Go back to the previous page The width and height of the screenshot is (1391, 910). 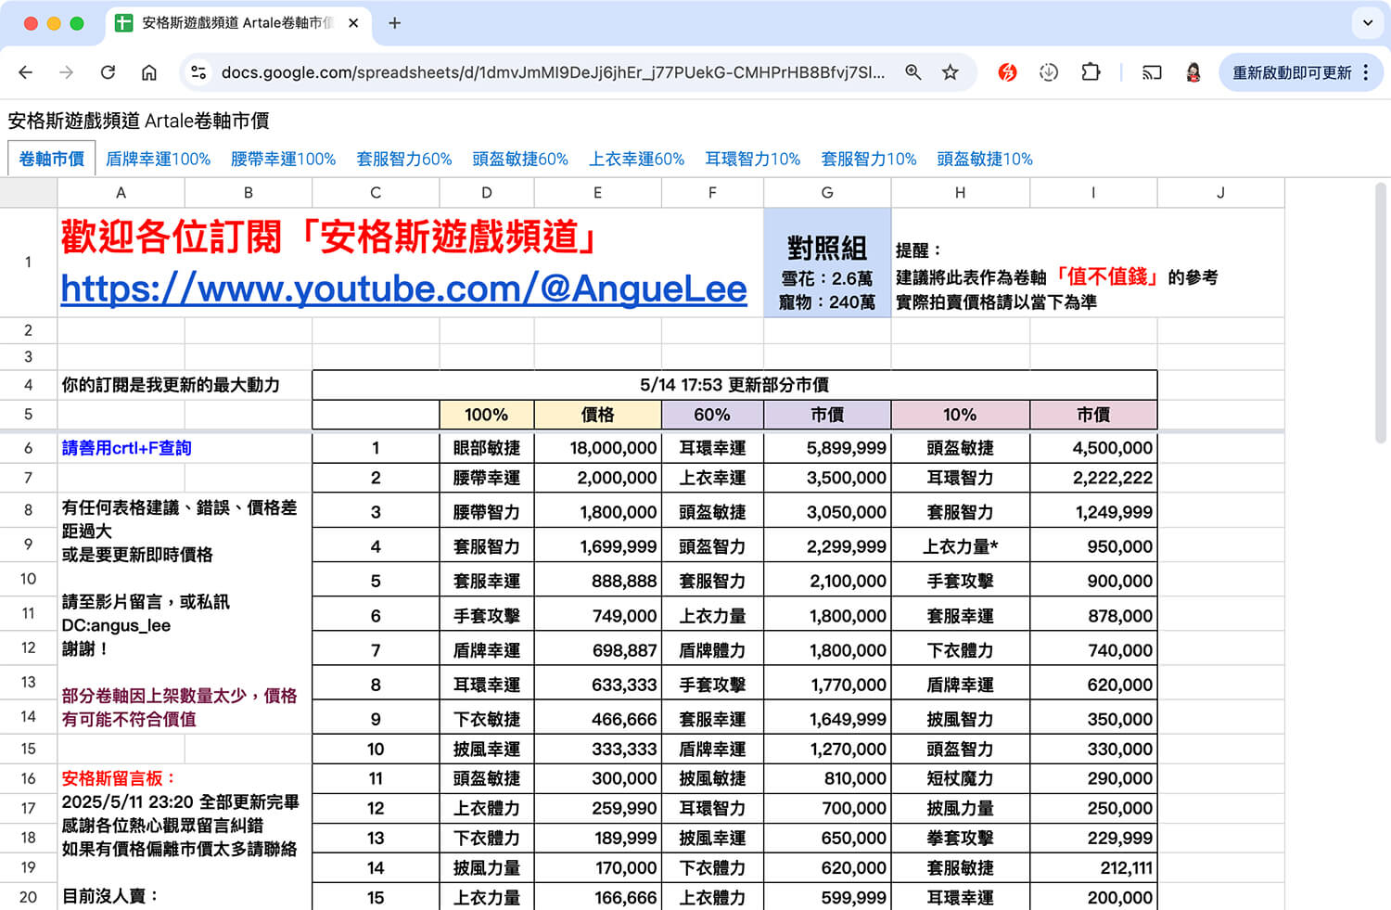[25, 72]
